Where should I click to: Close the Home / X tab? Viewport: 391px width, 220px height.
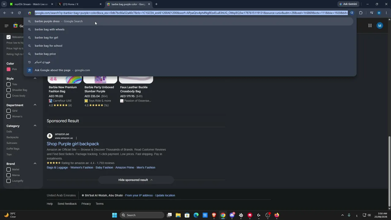(x=100, y=4)
